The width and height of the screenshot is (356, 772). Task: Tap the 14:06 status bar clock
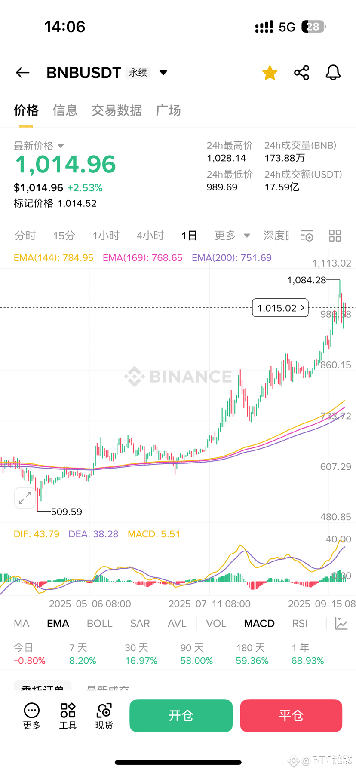(65, 27)
